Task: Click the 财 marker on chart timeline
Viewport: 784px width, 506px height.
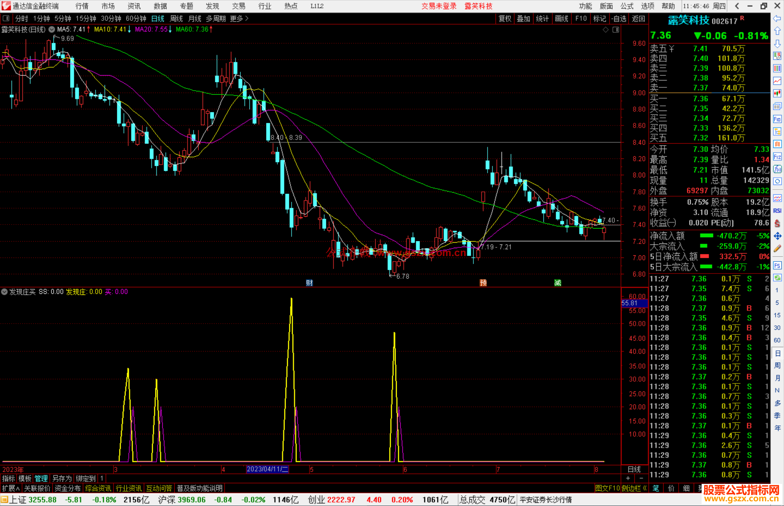Action: pyautogui.click(x=309, y=283)
